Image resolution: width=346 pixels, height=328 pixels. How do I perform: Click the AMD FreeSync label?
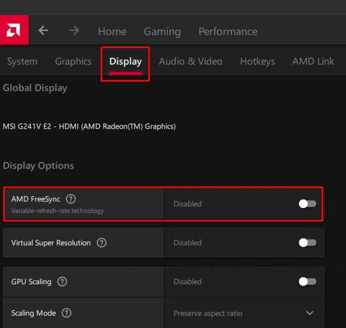pyautogui.click(x=36, y=199)
